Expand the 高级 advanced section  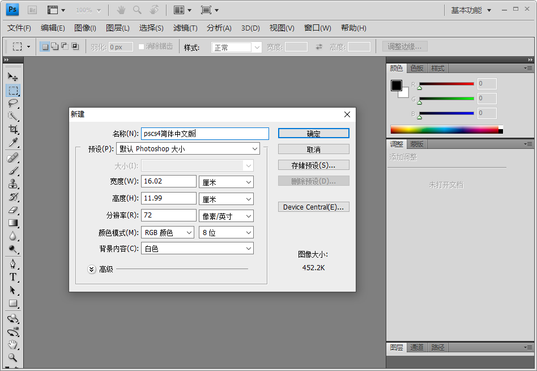click(91, 270)
